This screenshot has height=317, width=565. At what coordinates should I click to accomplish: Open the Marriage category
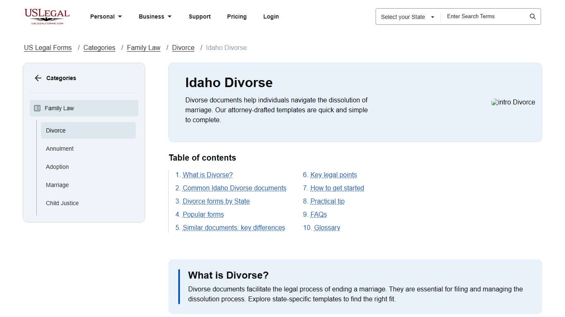(57, 185)
